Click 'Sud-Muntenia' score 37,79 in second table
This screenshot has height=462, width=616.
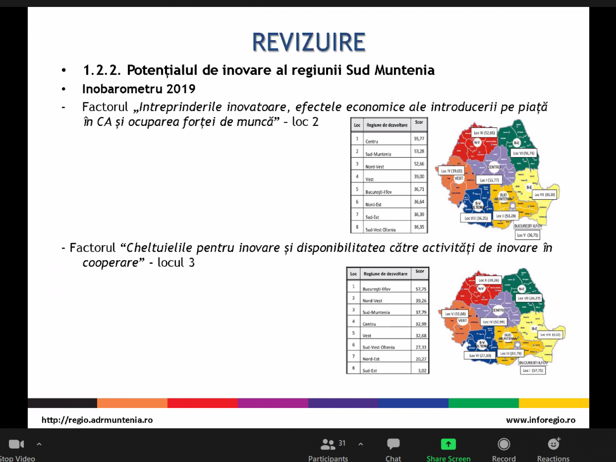point(420,310)
